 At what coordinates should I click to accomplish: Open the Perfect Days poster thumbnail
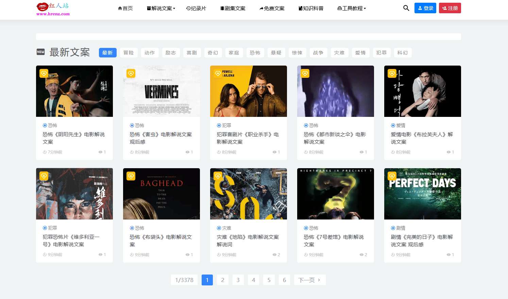423,194
